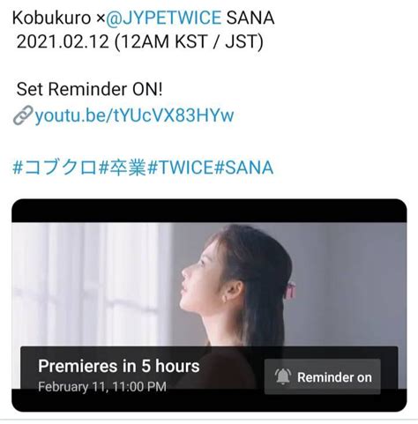Viewport: 418px width, 424px height.
Task: Click the "February 11, 11:00 PM" premiere time
Action: tap(102, 386)
